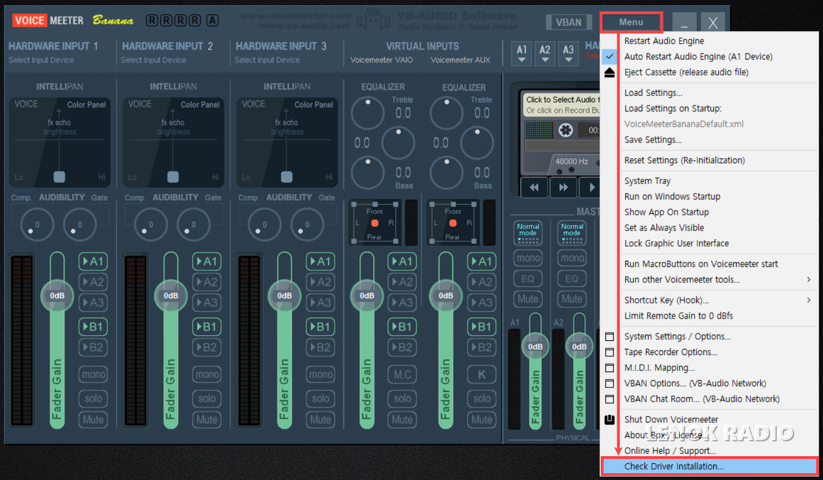Click the VBAN Options window icon

pyautogui.click(x=609, y=383)
